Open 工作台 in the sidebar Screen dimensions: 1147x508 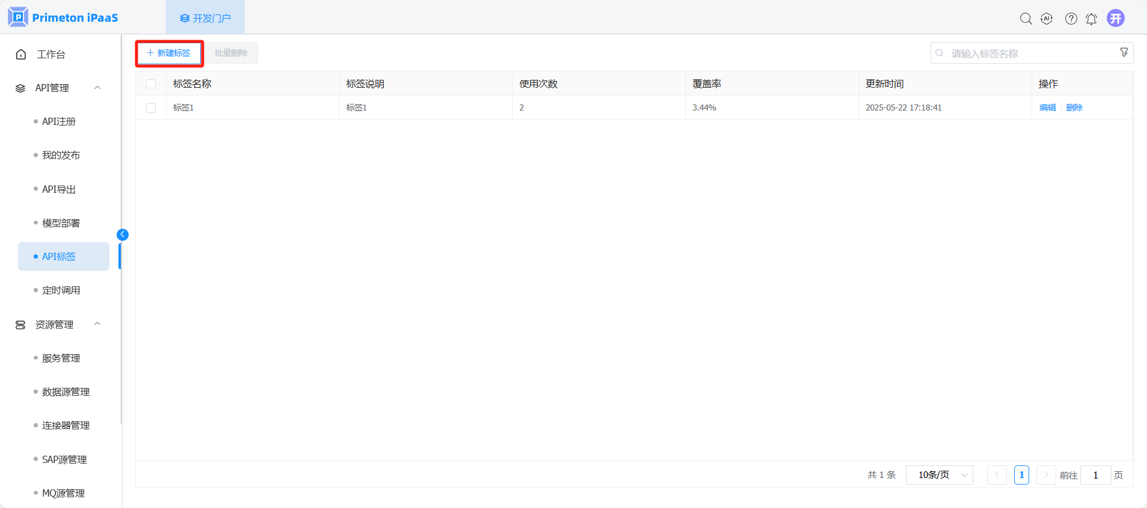[x=50, y=55]
